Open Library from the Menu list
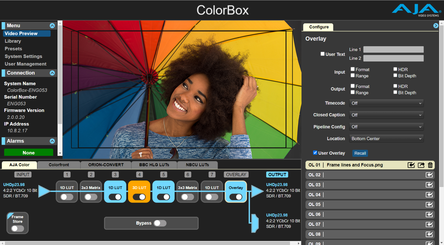 [13, 41]
